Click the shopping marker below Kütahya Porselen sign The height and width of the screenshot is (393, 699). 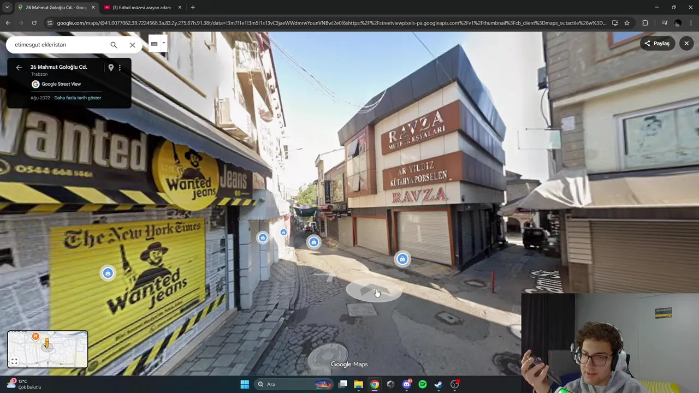tap(402, 259)
